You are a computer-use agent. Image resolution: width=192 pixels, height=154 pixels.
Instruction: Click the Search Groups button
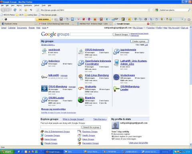click(121, 34)
